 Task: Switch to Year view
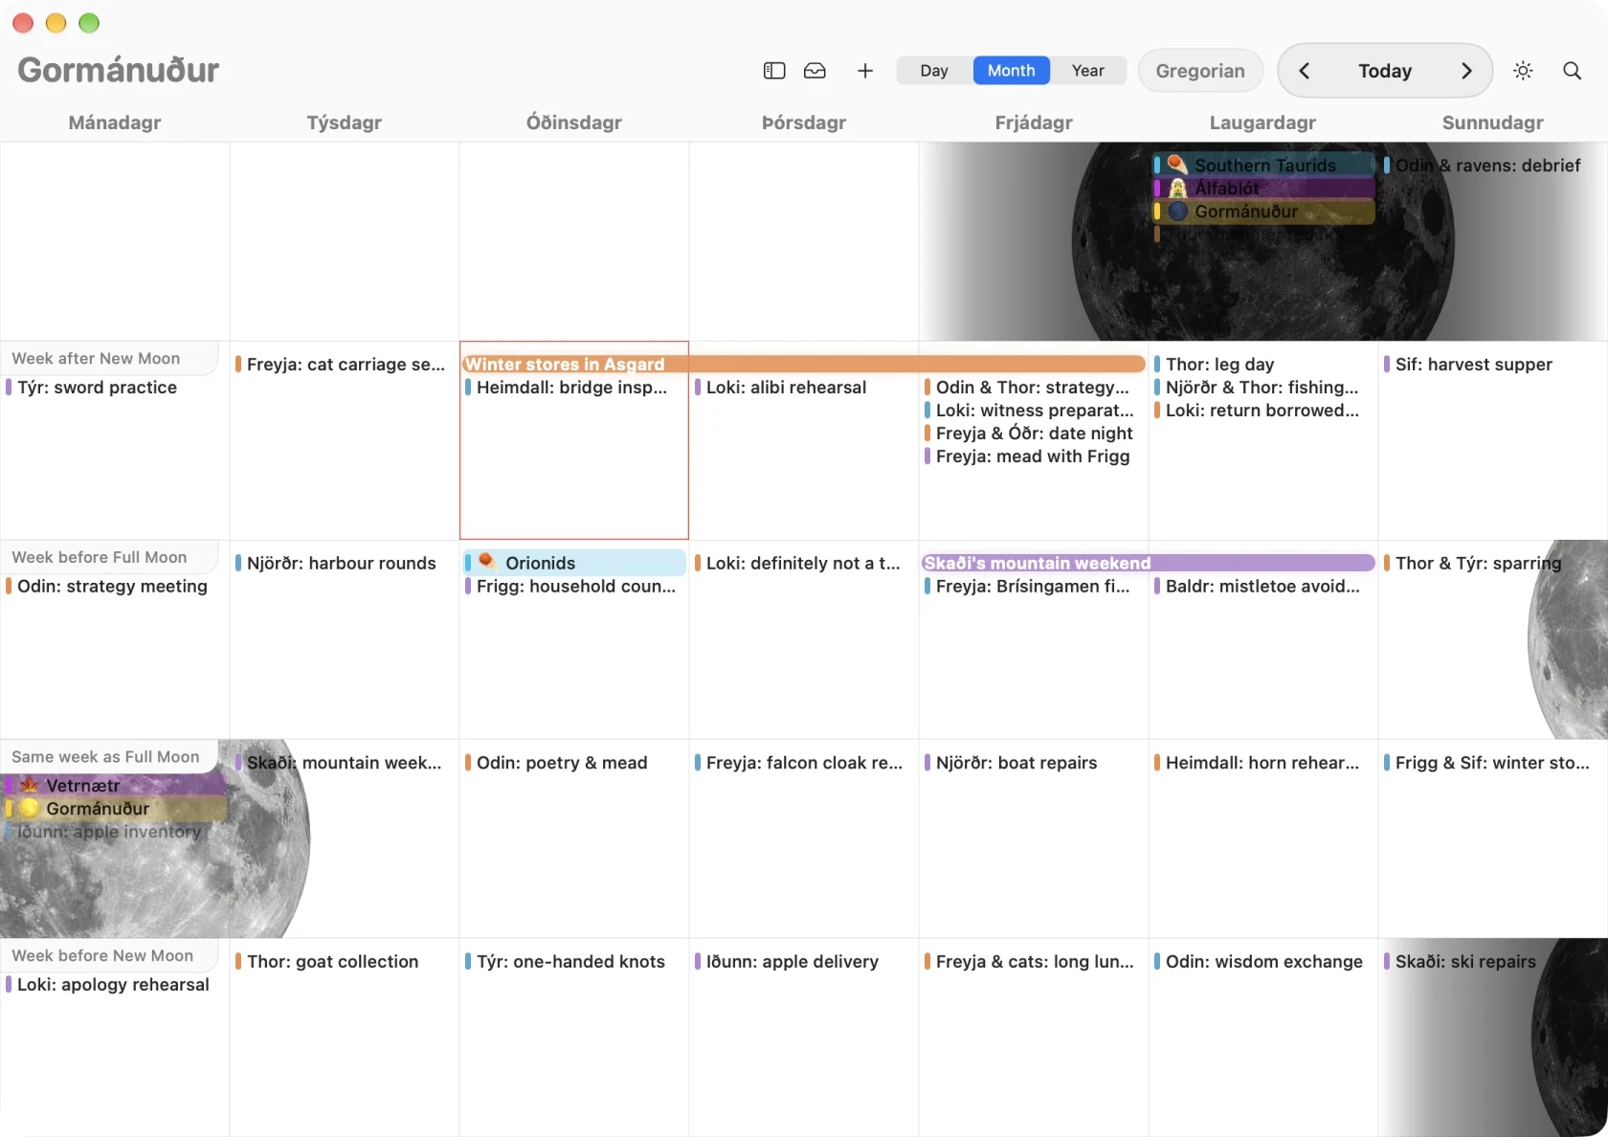pyautogui.click(x=1087, y=71)
